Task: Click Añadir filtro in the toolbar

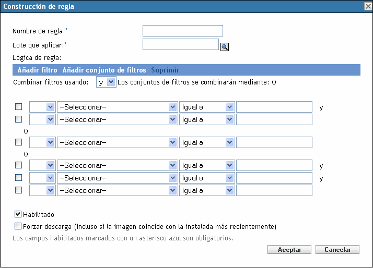Action: [x=38, y=70]
